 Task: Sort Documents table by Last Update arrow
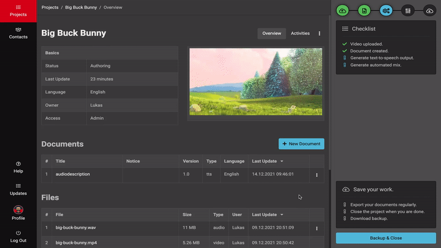pyautogui.click(x=282, y=161)
